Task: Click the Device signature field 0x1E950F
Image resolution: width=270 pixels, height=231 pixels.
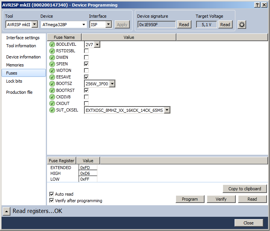Action: (x=156, y=25)
